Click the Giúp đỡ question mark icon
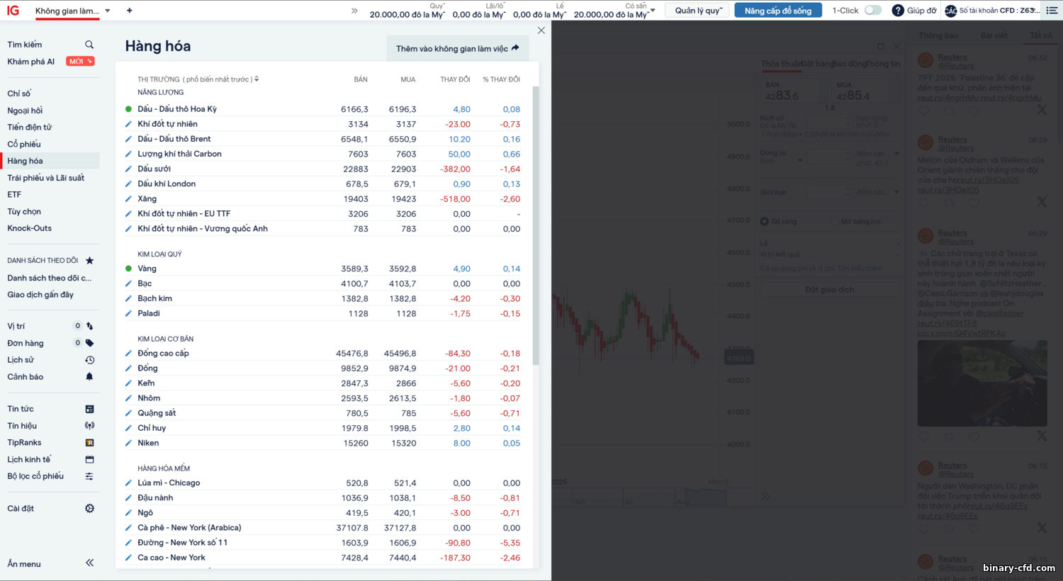 click(x=898, y=11)
